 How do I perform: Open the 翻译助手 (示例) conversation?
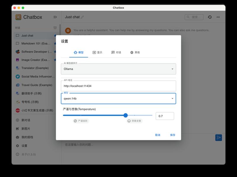click(x=35, y=94)
